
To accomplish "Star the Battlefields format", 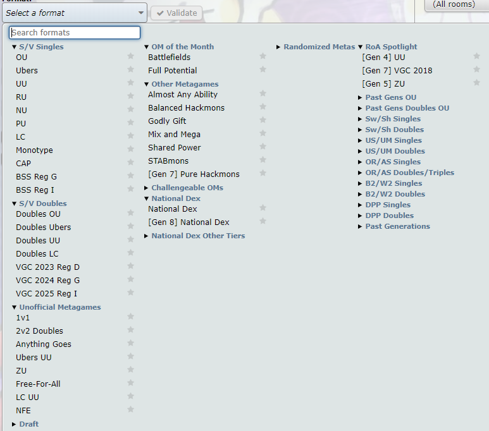I will pos(263,56).
